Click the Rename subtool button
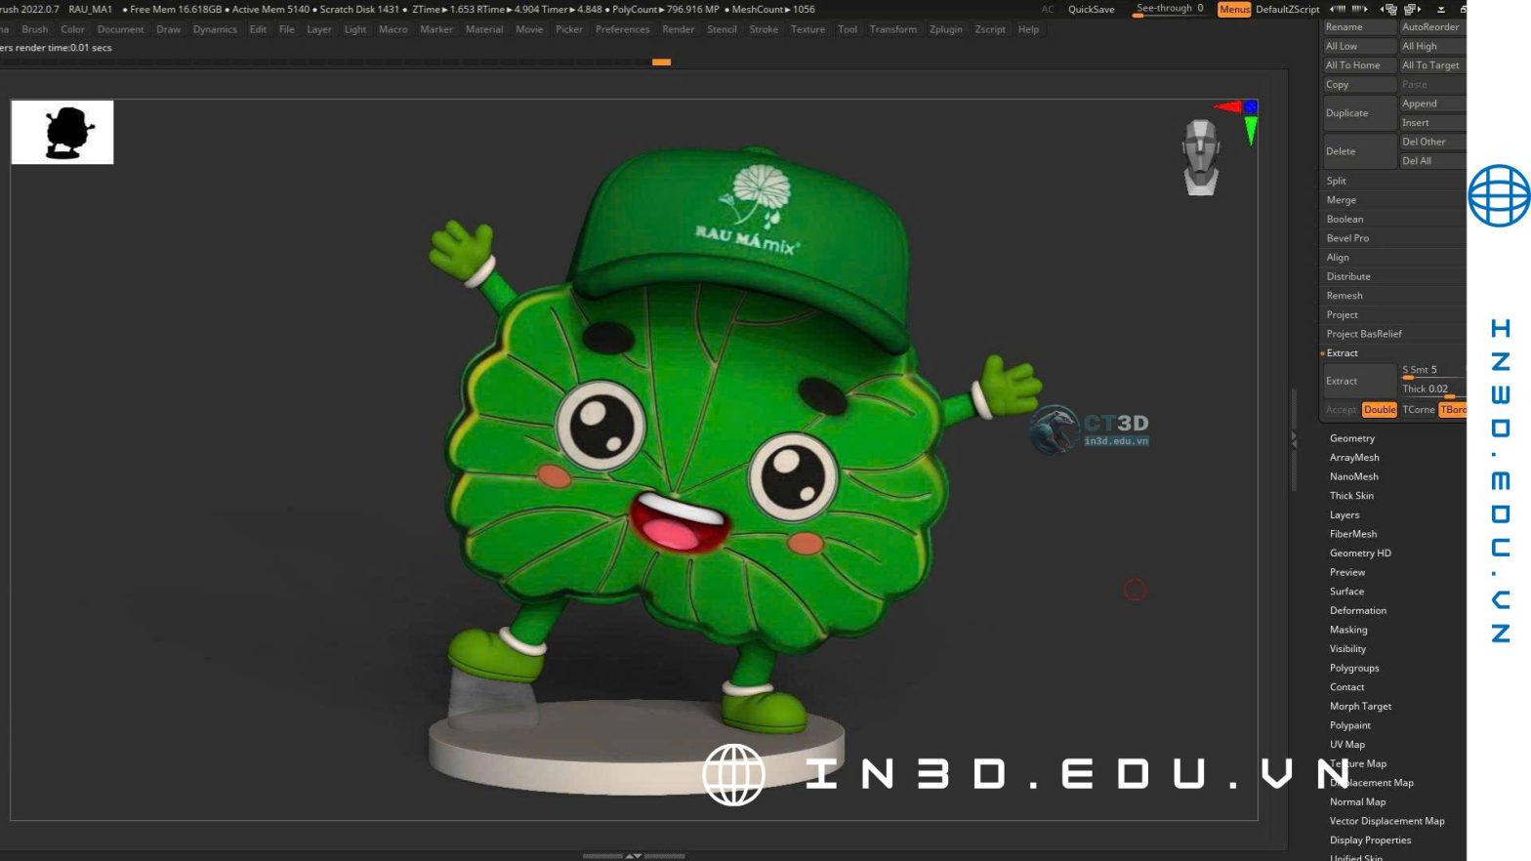 click(x=1359, y=27)
